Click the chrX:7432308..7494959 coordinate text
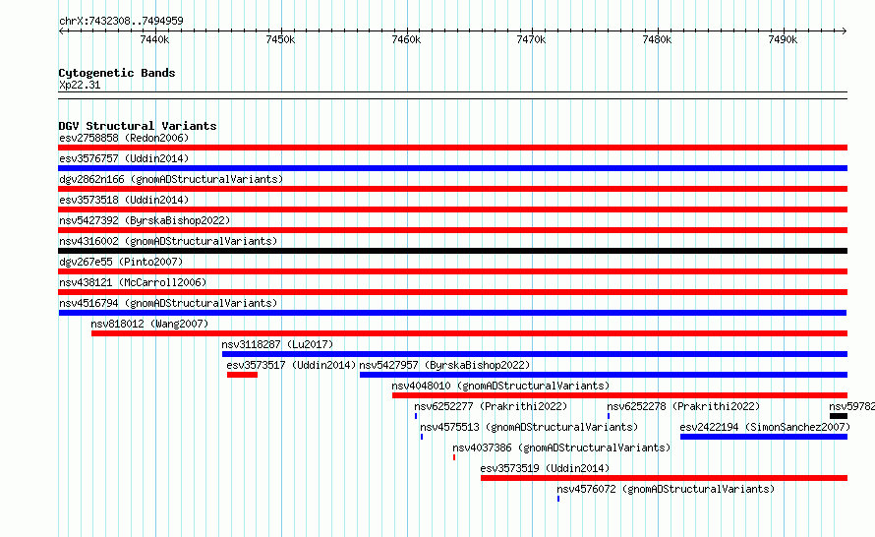875x537 pixels. 121,21
